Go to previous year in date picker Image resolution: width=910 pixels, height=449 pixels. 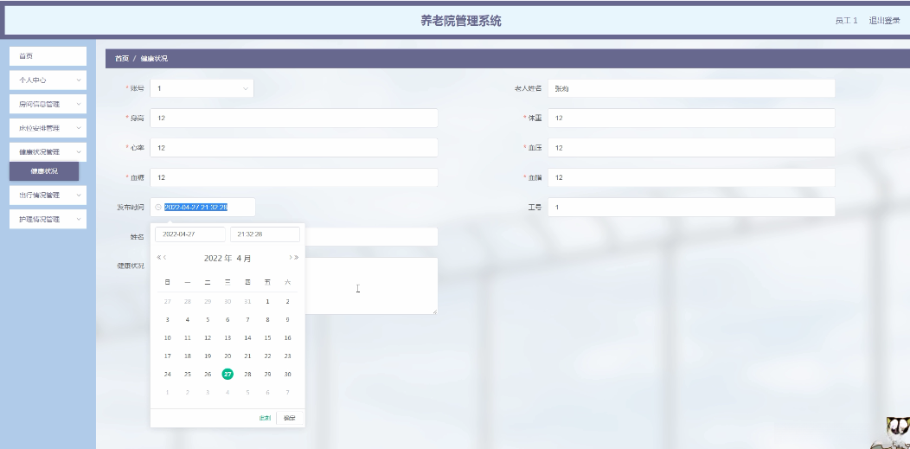click(x=158, y=258)
